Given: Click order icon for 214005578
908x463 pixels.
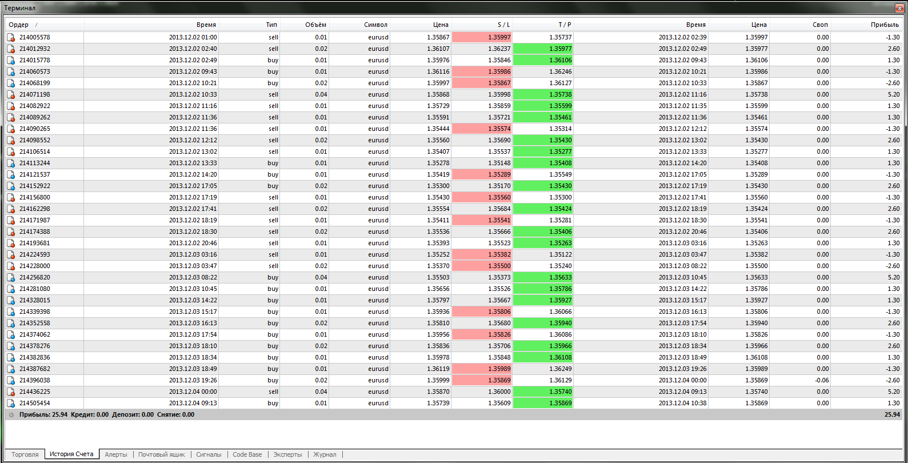Looking at the screenshot, I should 11,37.
